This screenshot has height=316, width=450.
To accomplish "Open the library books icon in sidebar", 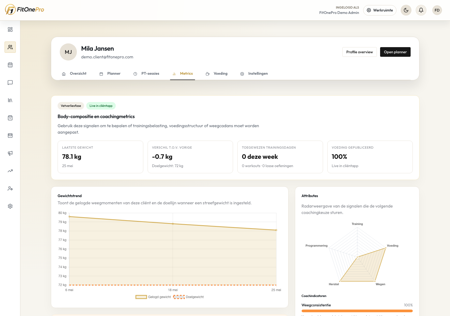I will [10, 100].
